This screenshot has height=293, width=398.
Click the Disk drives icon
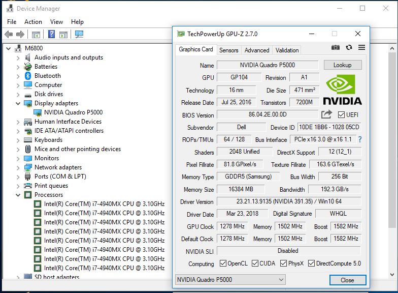[27, 95]
